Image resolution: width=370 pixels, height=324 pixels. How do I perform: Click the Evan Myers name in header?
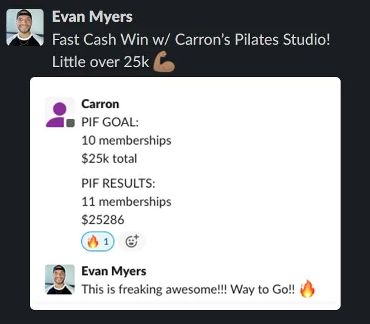coord(92,17)
